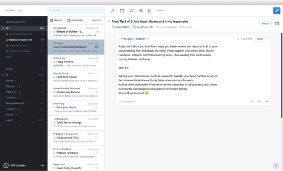This screenshot has width=283, height=171.
Task: Click the snooze alarm clock icon
Action: click(122, 11)
